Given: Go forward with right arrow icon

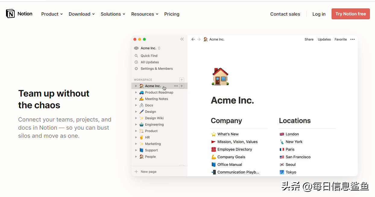Looking at the screenshot, I should pyautogui.click(x=199, y=39).
